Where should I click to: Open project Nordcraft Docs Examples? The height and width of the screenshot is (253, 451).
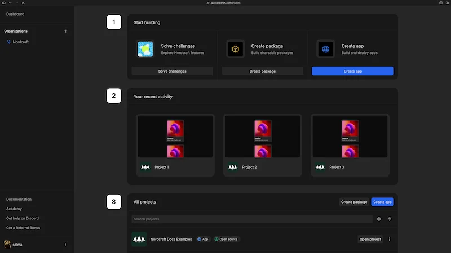370,240
